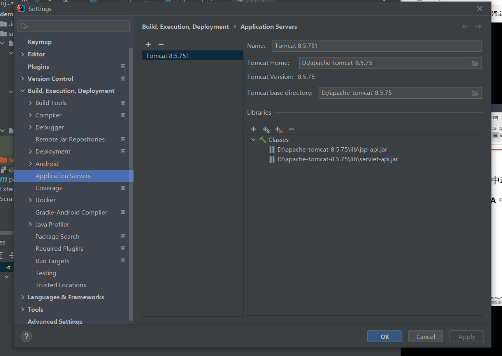Click the jsp-api.jar archive icon
Image resolution: width=502 pixels, height=356 pixels.
coord(272,150)
